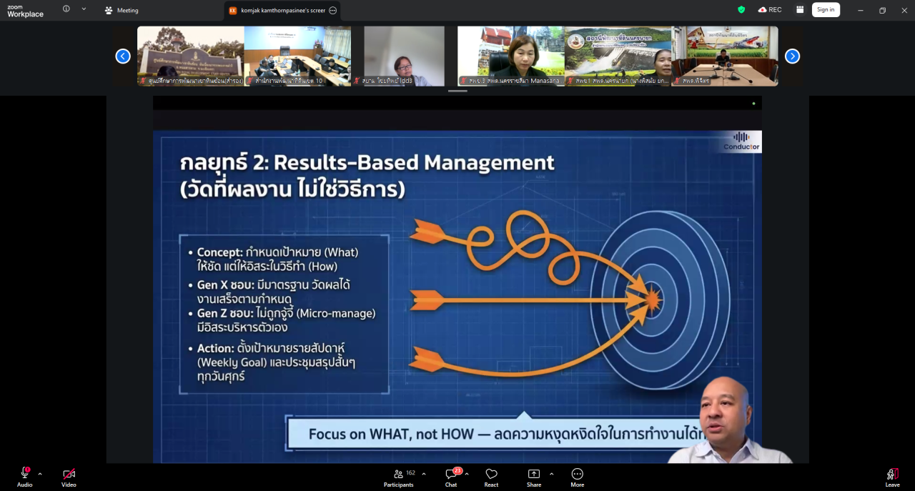
Task: Leave the meeting
Action: pyautogui.click(x=892, y=476)
